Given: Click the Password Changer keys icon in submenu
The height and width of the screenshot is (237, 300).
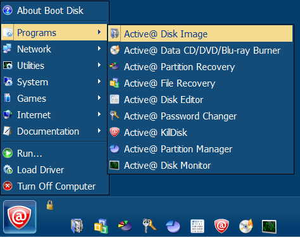Looking at the screenshot, I should pyautogui.click(x=115, y=116).
